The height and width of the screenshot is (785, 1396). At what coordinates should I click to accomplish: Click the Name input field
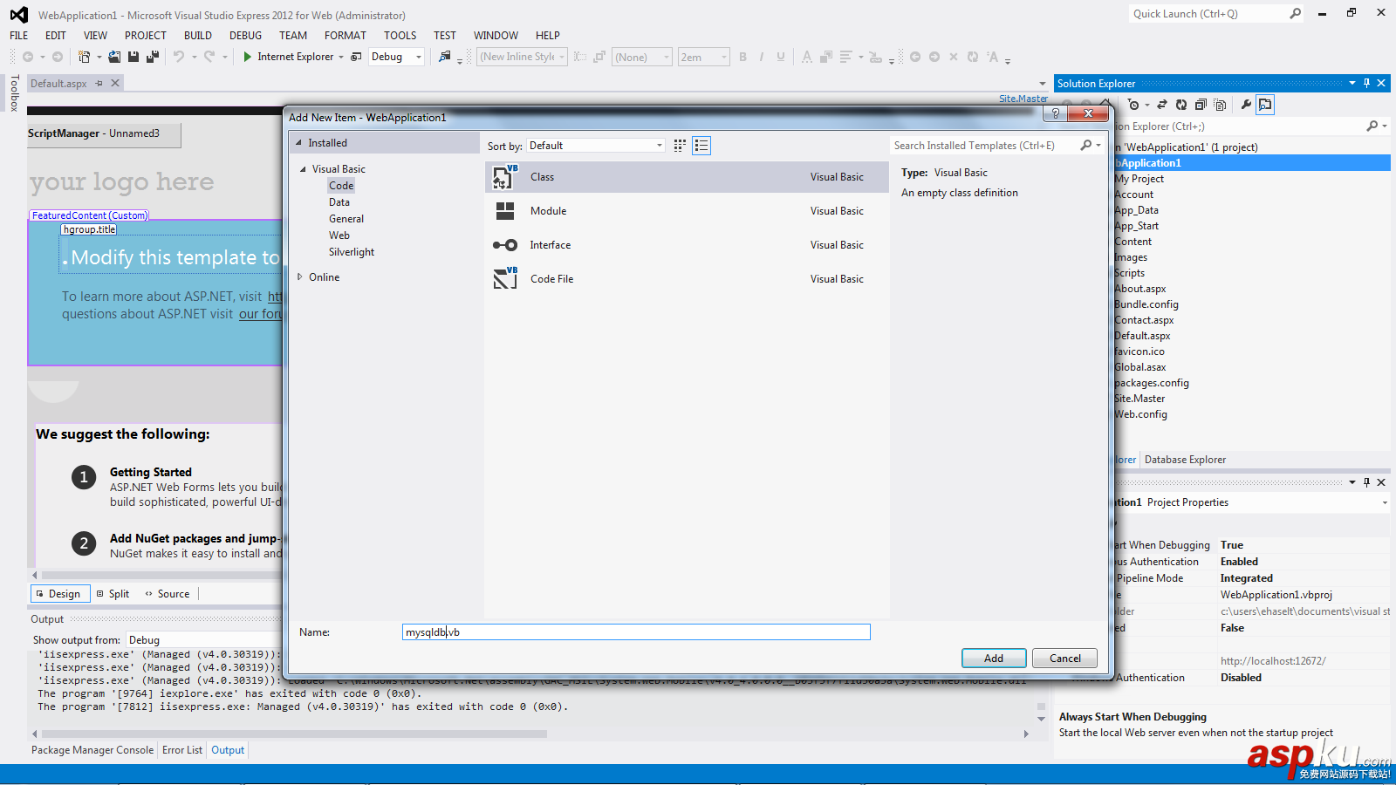(x=636, y=632)
